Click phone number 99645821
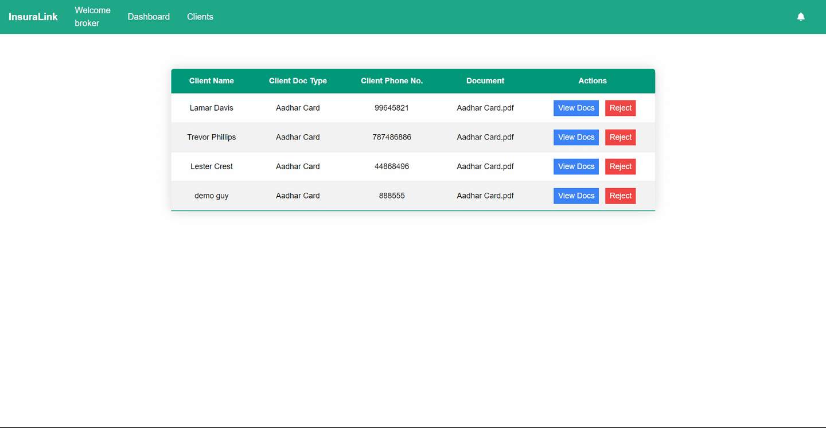Image resolution: width=826 pixels, height=428 pixels. (x=392, y=108)
